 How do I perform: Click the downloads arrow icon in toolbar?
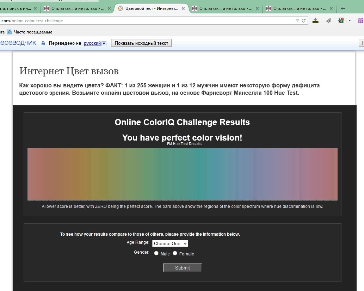click(316, 20)
